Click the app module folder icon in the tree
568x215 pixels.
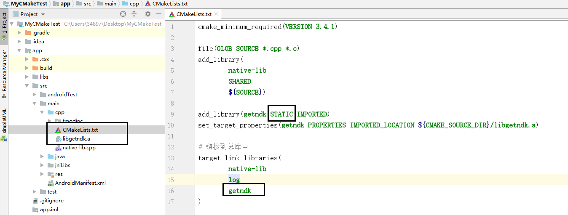(x=28, y=50)
